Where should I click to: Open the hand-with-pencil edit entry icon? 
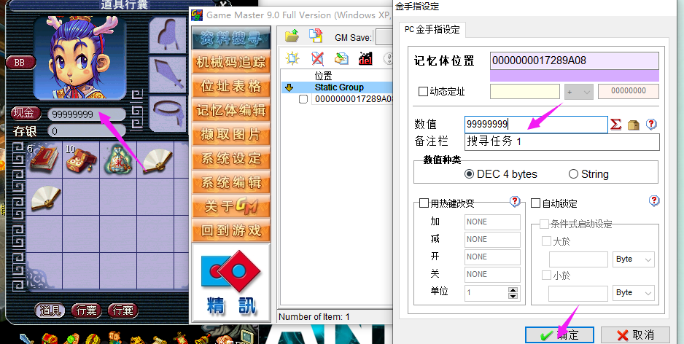[x=341, y=59]
